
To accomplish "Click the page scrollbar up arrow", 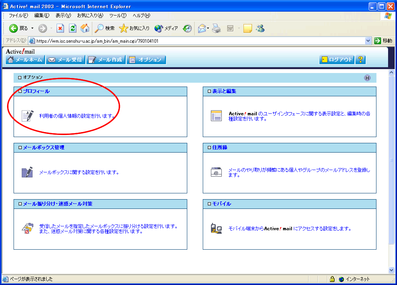I will click(391, 73).
